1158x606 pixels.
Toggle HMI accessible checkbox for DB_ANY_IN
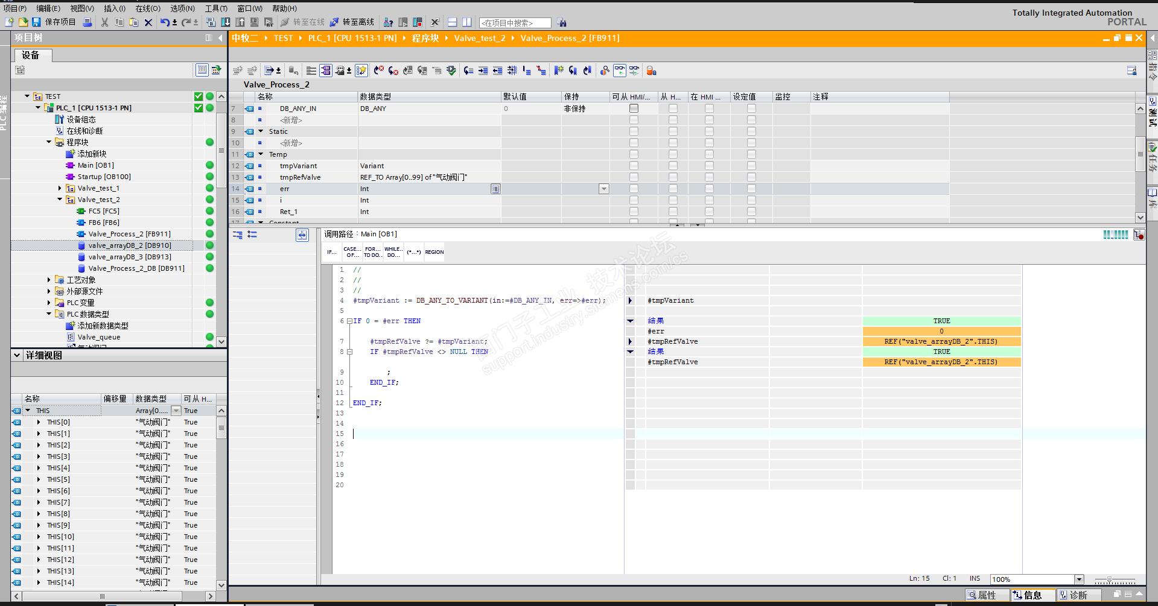pyautogui.click(x=634, y=109)
